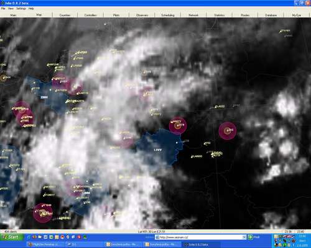The height and width of the screenshot is (248, 311).
Task: Open the Windows Start menu
Action: click(x=12, y=237)
